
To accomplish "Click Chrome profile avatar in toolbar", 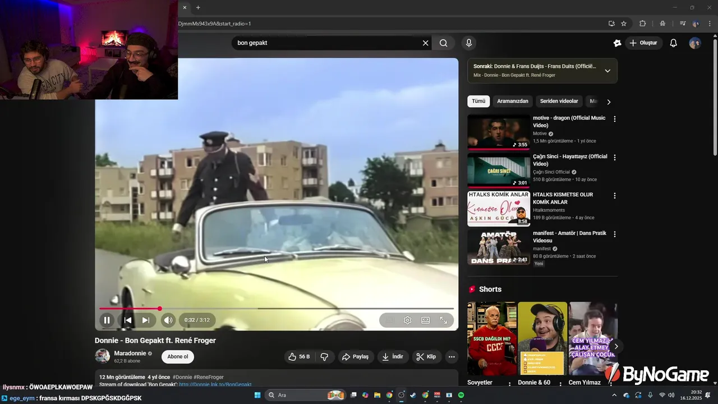I will pyautogui.click(x=696, y=24).
